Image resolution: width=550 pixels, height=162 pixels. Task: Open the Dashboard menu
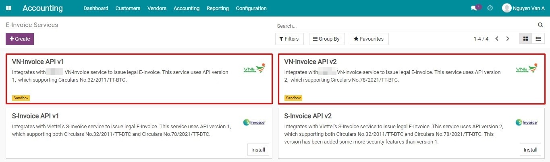tap(96, 8)
